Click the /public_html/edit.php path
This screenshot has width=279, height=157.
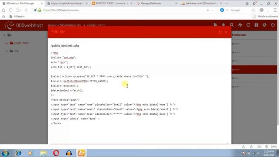[x=65, y=46]
